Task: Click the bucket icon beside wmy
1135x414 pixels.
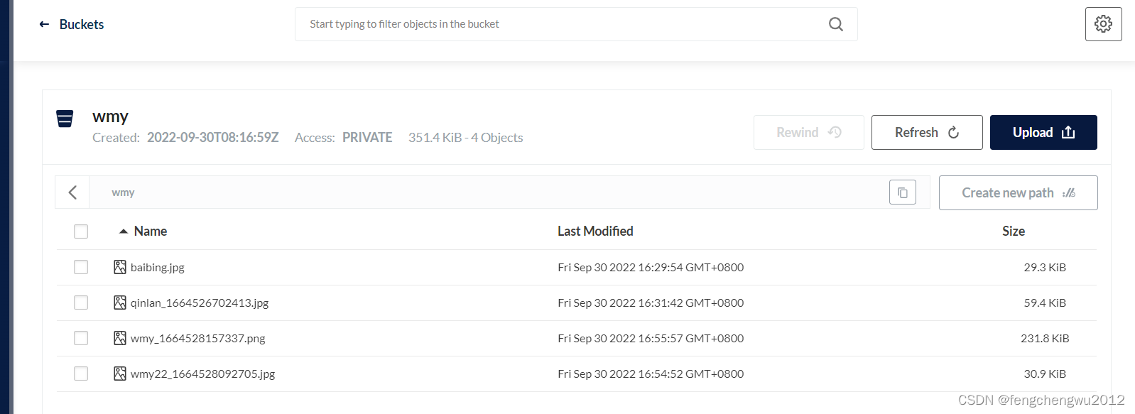Action: (65, 119)
